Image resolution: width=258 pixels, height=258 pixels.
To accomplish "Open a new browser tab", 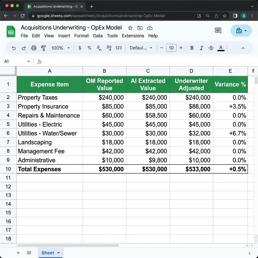I will tap(92, 6).
